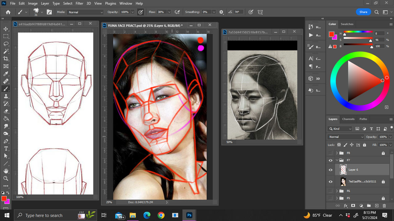Image resolution: width=394 pixels, height=221 pixels.
Task: Hide Layer 6 using its eye icon
Action: point(331,170)
